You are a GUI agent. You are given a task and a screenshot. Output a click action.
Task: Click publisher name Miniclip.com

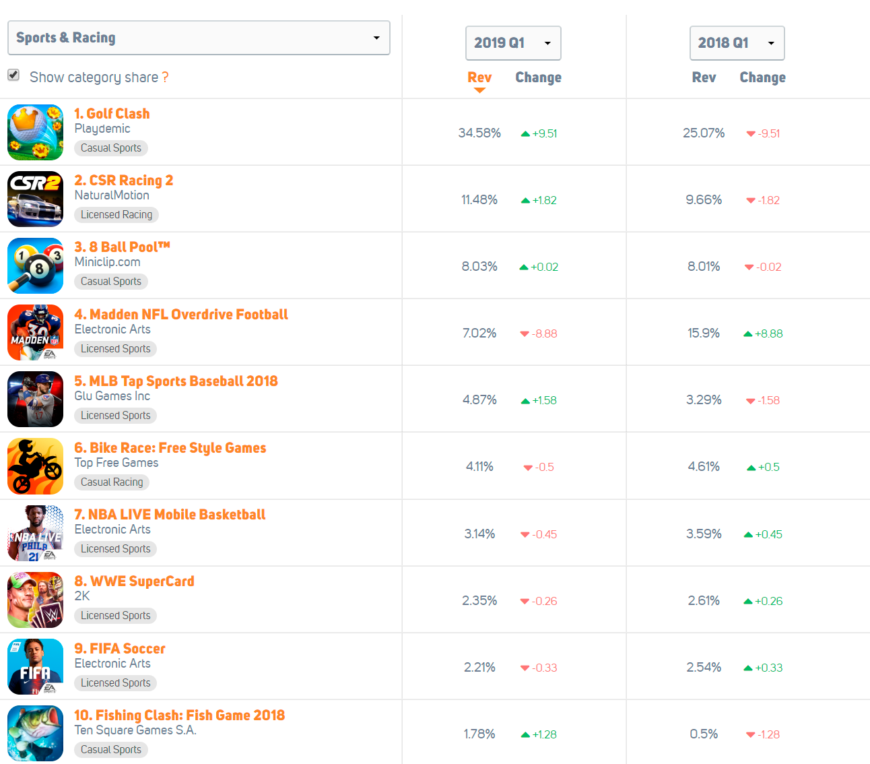click(107, 262)
